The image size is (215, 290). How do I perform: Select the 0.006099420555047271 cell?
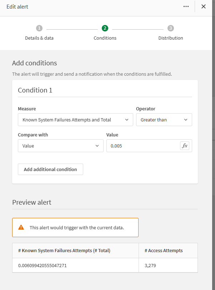pyautogui.click(x=75, y=265)
